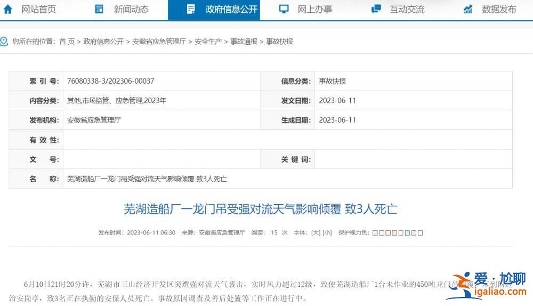Image resolution: width=533 pixels, height=306 pixels.
Task: Go to the 网上办事 navigation tab
Action: point(315,9)
